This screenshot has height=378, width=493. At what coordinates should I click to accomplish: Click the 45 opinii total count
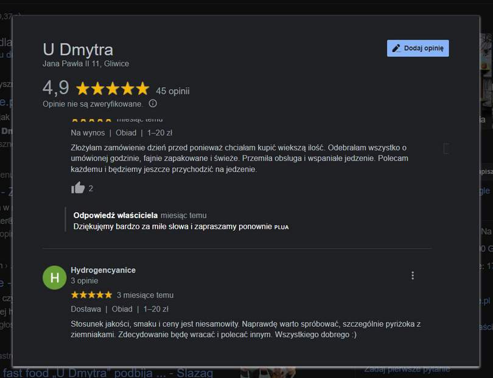point(173,91)
